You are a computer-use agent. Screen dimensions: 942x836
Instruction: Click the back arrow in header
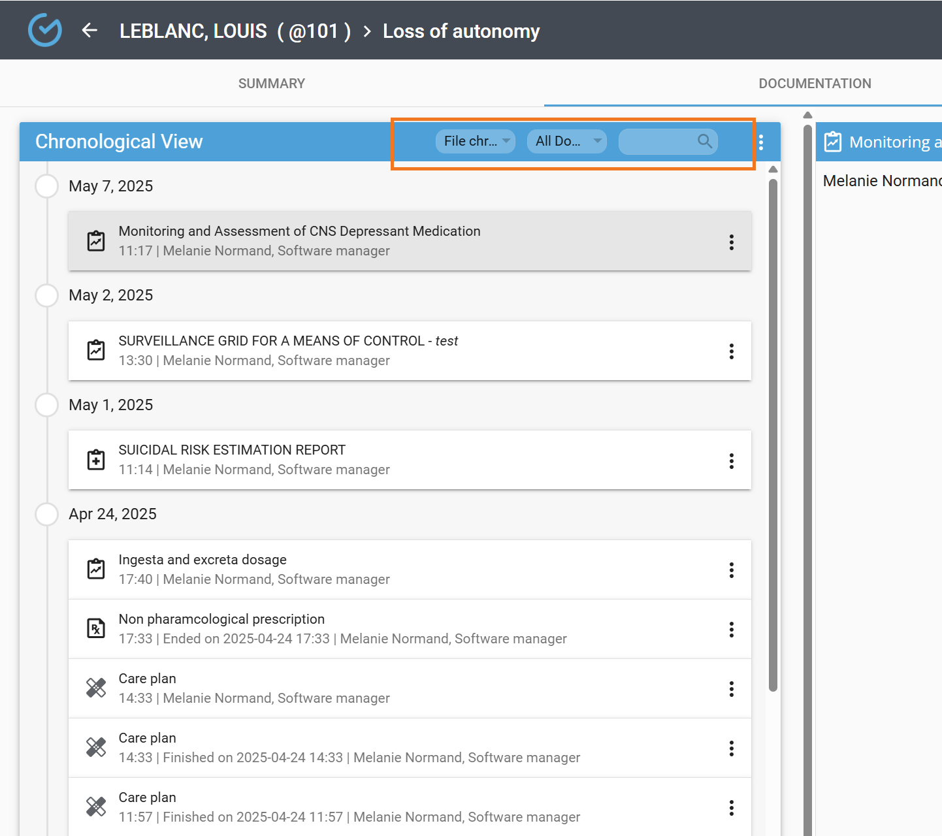[89, 31]
